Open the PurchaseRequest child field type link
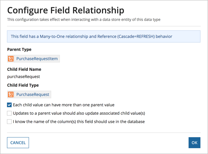 (x=33, y=94)
